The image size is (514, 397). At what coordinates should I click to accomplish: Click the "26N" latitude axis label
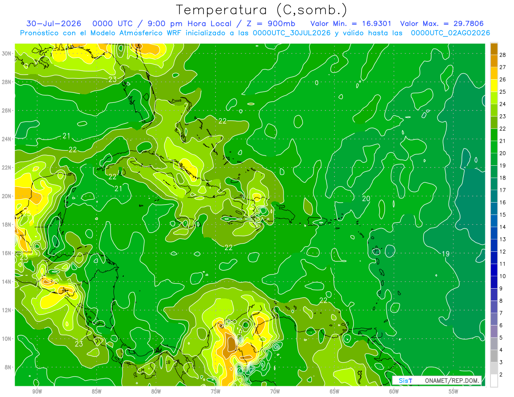7,110
